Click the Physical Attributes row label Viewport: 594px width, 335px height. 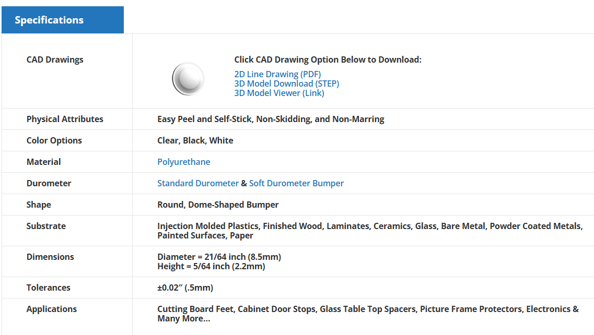65,119
